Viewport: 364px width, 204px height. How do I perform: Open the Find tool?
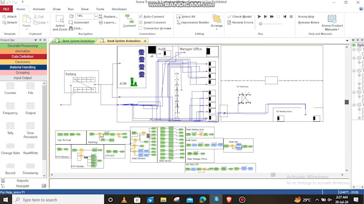75,28
